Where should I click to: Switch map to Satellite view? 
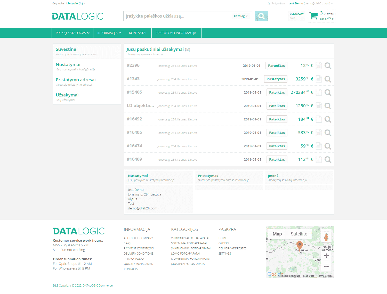click(299, 234)
